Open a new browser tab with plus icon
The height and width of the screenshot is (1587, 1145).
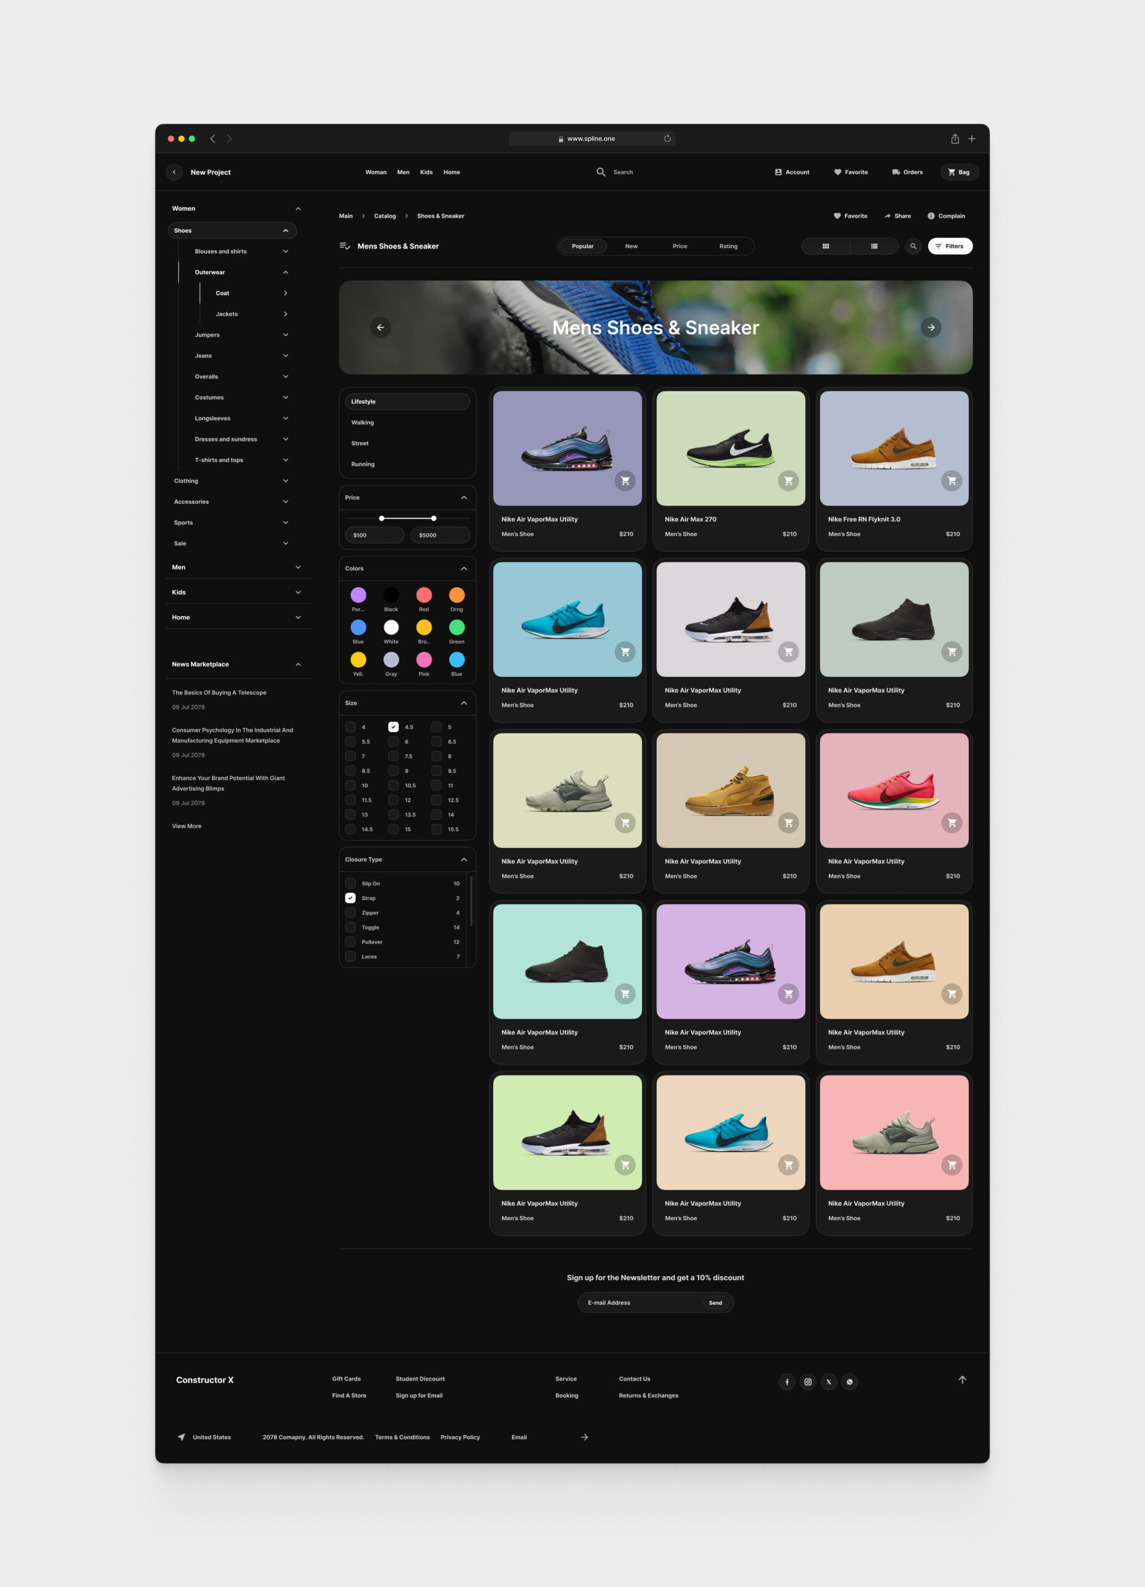pyautogui.click(x=971, y=138)
